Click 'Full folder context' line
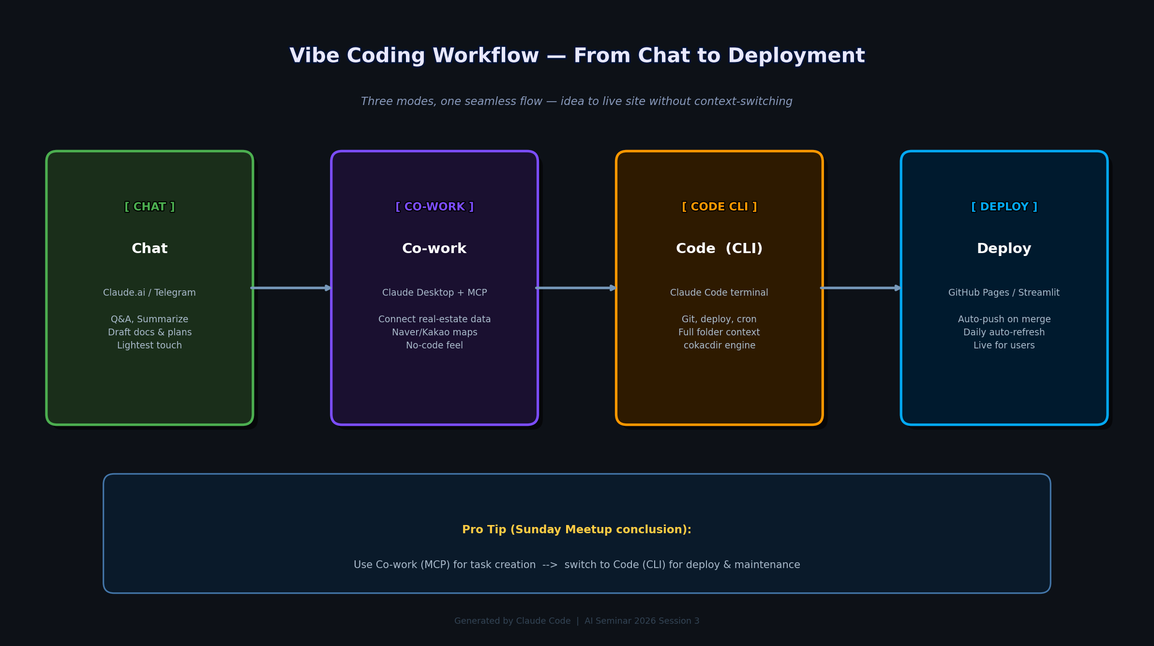This screenshot has width=1154, height=646. pos(719,332)
